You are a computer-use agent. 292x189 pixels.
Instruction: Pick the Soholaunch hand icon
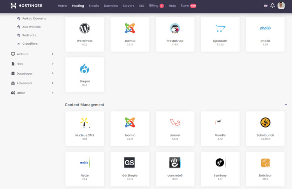pyautogui.click(x=265, y=122)
